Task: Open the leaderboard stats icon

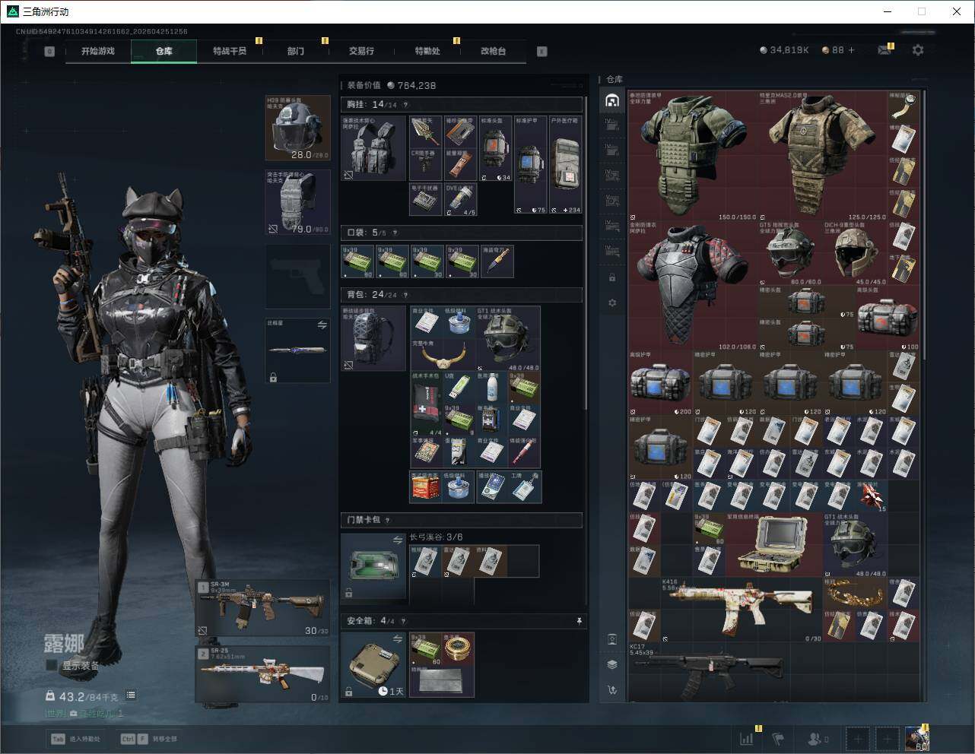Action: point(747,738)
